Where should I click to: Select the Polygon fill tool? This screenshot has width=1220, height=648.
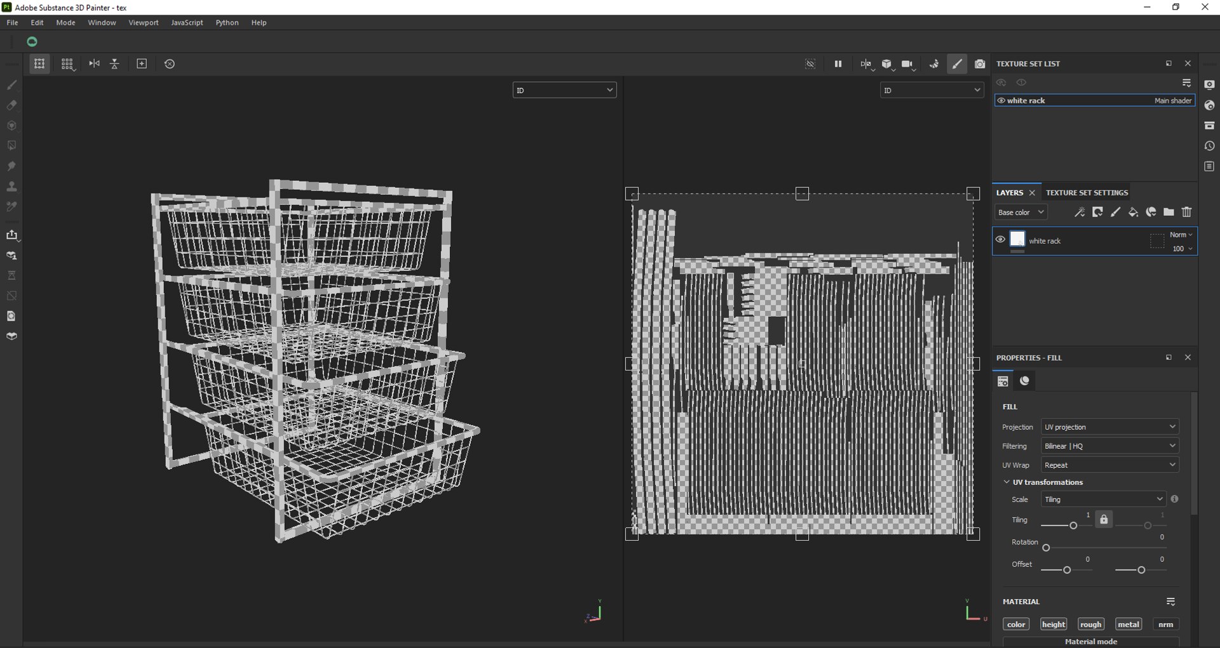tap(11, 145)
